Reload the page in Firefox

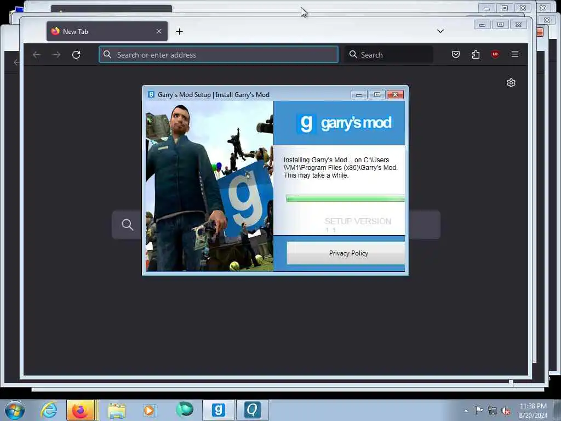(76, 55)
